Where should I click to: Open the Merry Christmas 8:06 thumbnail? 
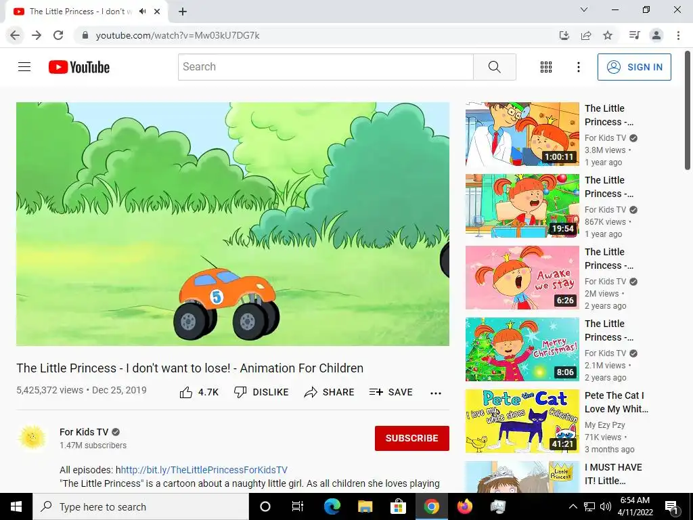(522, 349)
